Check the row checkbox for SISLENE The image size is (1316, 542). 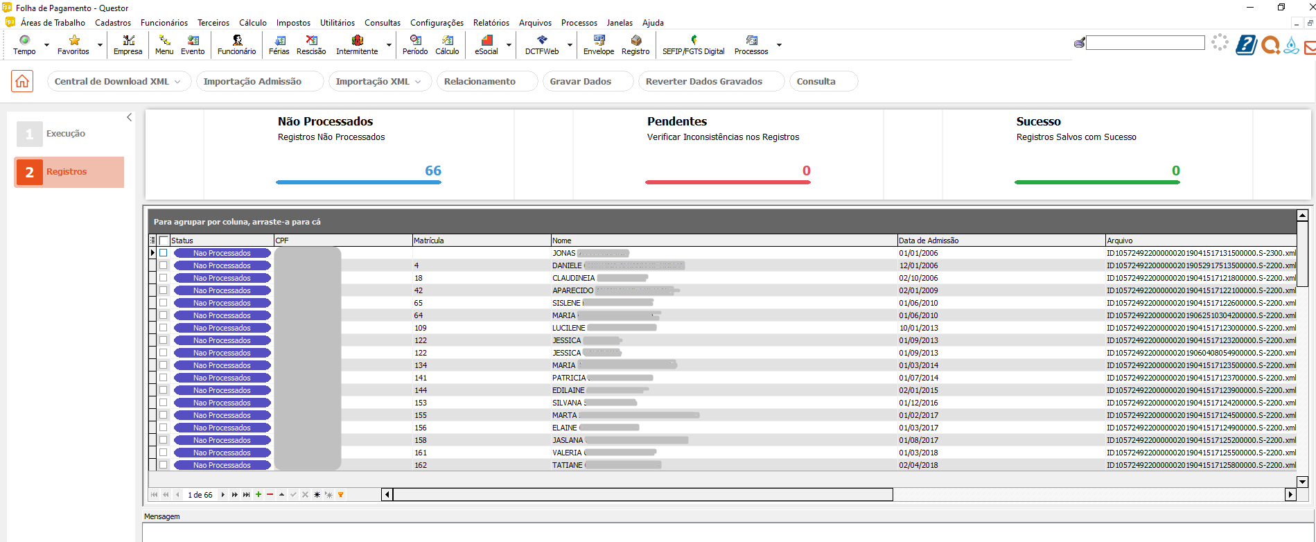tap(164, 303)
